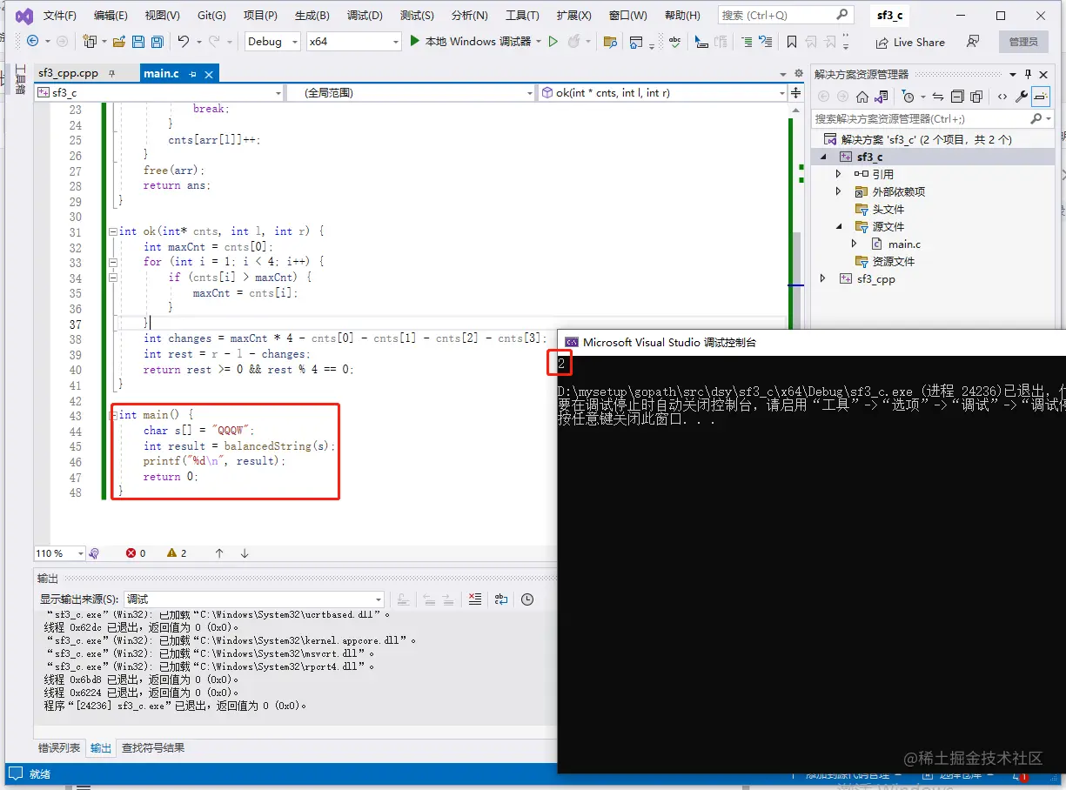Click the save all double-floppy icon

[157, 41]
